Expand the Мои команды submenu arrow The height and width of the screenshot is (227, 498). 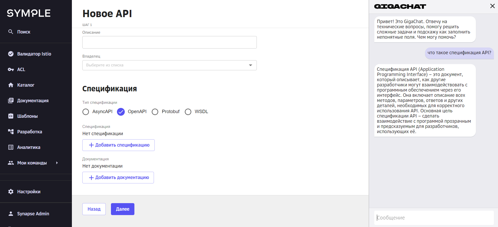click(57, 163)
